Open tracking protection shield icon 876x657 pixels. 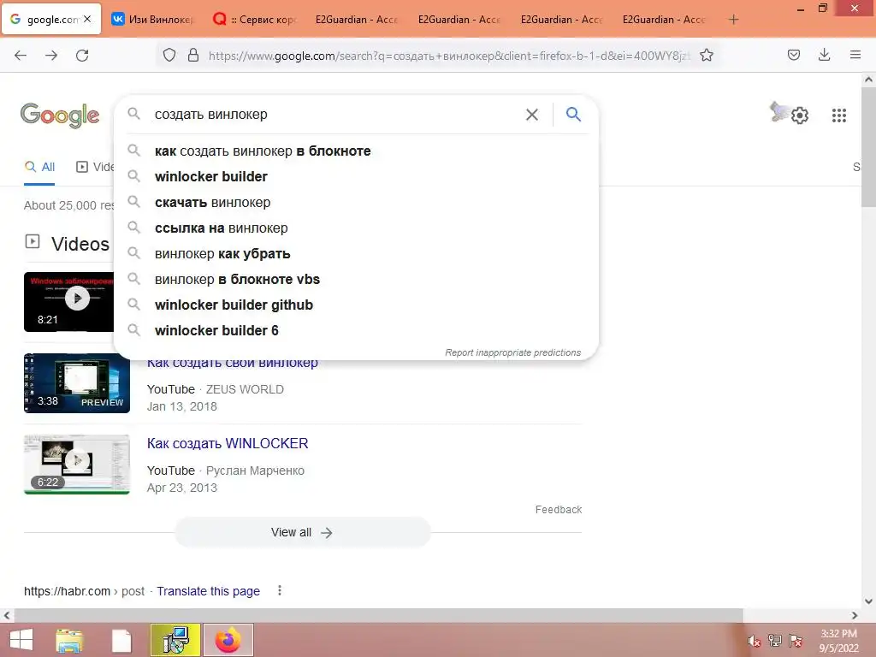(169, 56)
